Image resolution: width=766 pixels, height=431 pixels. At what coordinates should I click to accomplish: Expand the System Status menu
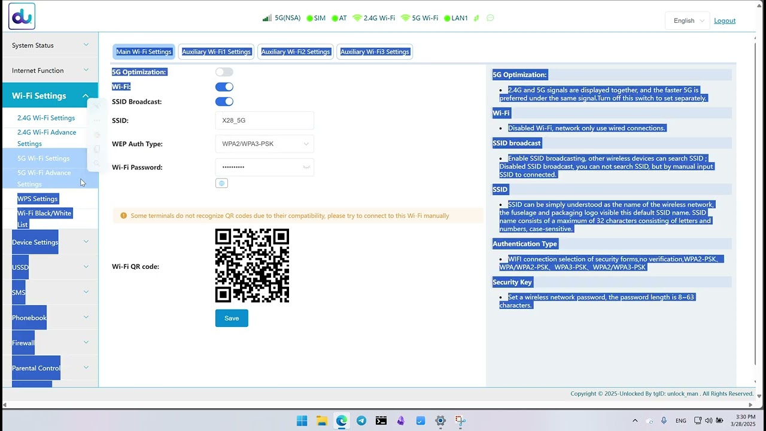tap(49, 45)
